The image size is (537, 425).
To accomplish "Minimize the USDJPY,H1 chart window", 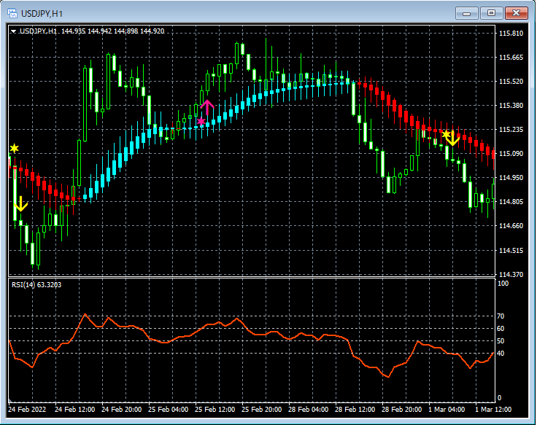I will point(466,13).
